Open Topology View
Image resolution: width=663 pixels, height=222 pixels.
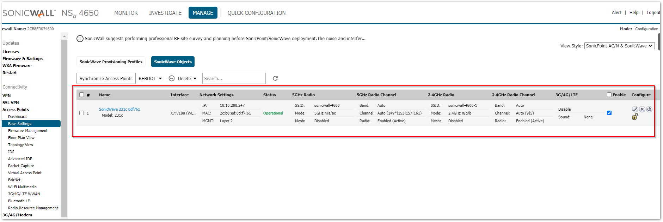coord(21,145)
